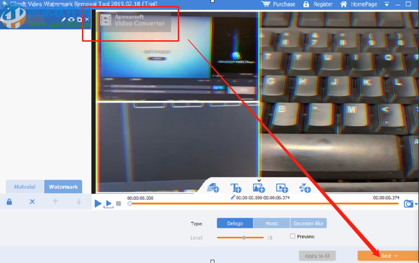The height and width of the screenshot is (263, 419).
Task: Switch to the Material tab
Action: click(25, 187)
